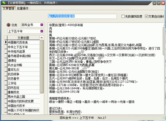Click the line starting with 东汉

[71, 58]
